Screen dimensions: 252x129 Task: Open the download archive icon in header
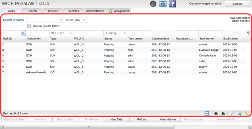pyautogui.click(x=163, y=4)
